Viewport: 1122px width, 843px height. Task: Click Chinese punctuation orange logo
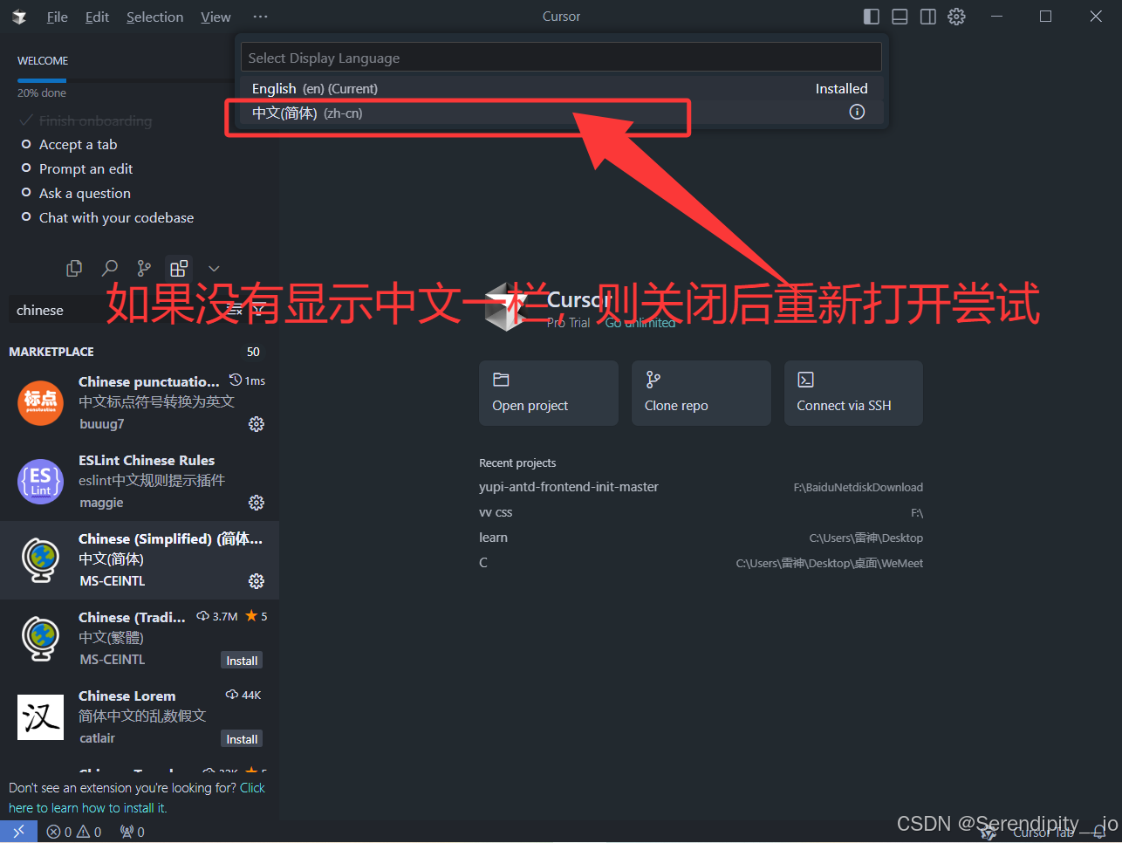click(x=41, y=402)
